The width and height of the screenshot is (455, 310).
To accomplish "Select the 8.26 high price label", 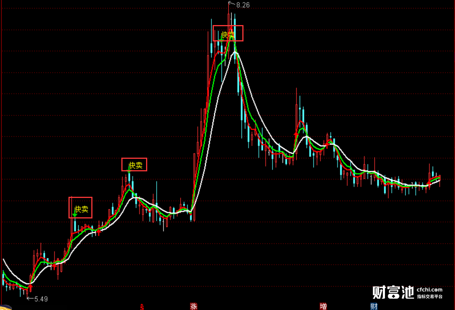I will point(243,5).
